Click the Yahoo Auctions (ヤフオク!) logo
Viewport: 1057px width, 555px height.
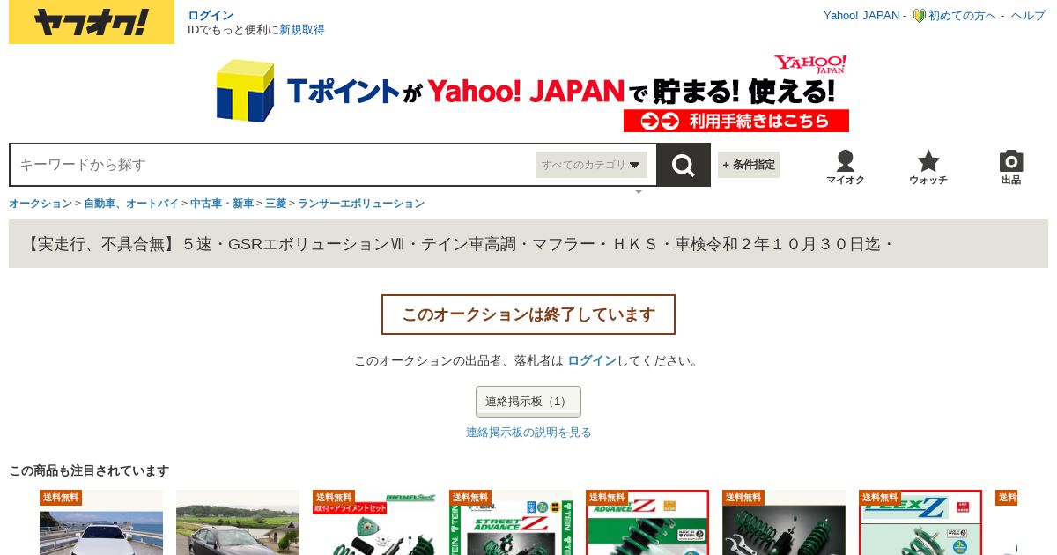tap(92, 22)
